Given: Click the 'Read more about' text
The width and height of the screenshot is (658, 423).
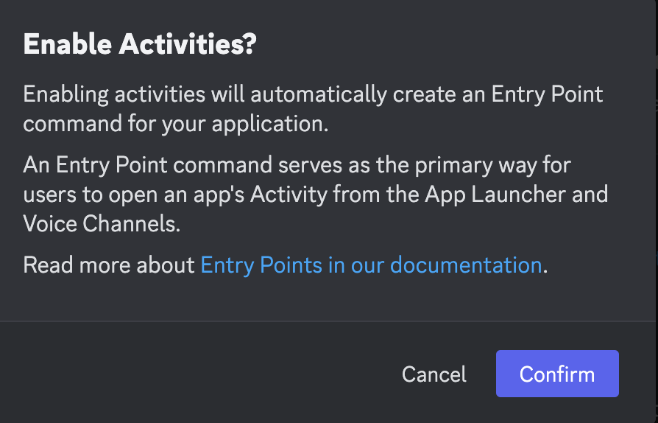Looking at the screenshot, I should point(109,265).
